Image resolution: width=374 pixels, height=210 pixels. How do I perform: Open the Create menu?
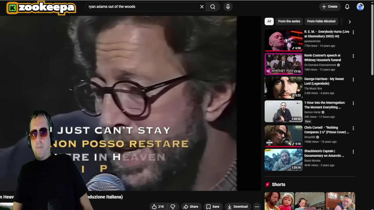point(330,7)
